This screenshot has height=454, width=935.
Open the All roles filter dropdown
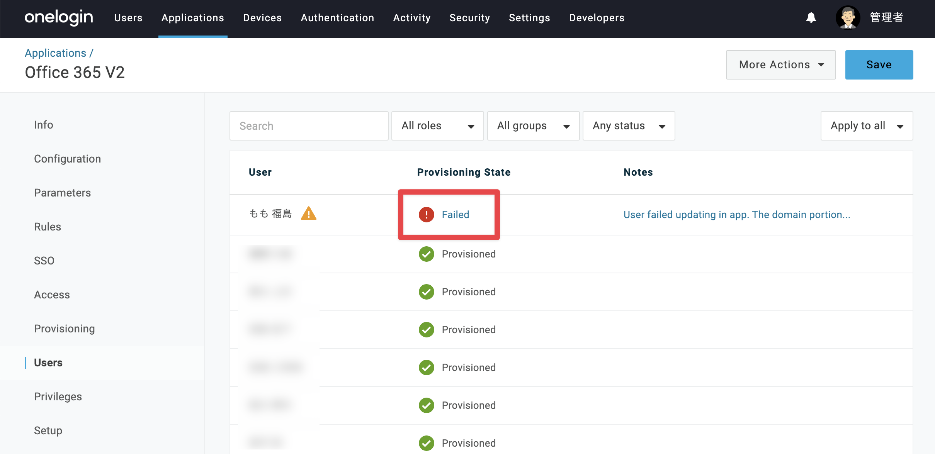437,126
